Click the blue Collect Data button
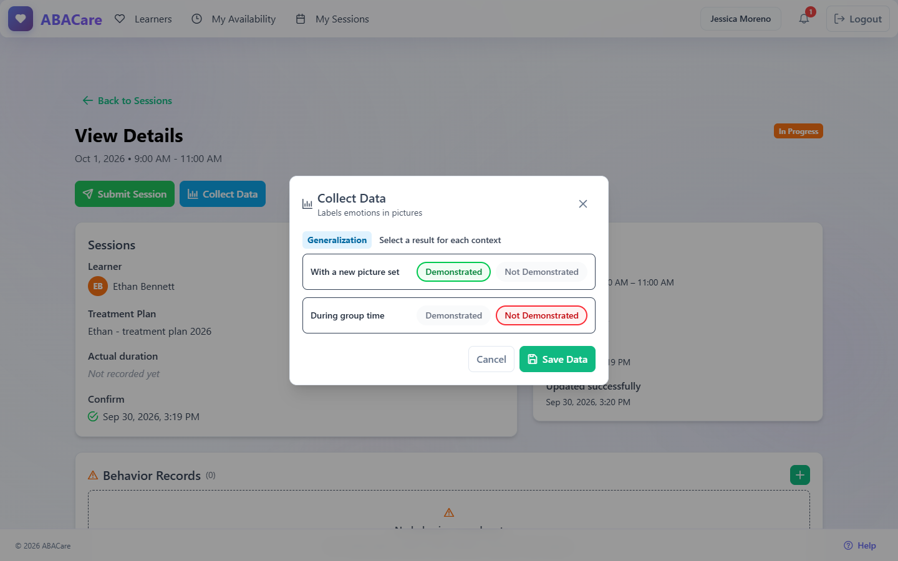 point(223,194)
